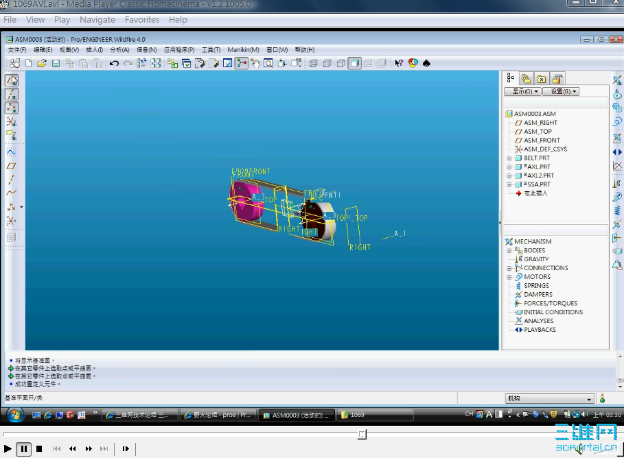Open the Manikin(M) menu
This screenshot has width=624, height=458.
[243, 49]
